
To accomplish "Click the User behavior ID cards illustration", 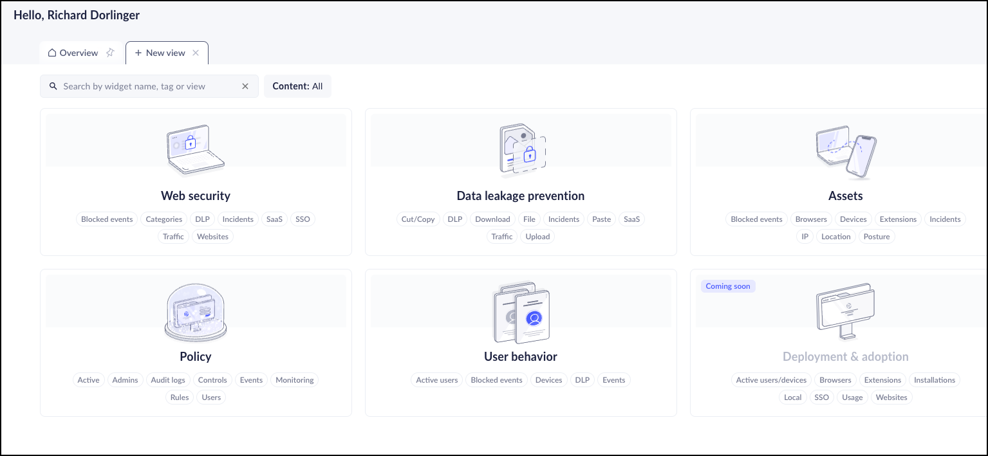I will pyautogui.click(x=521, y=313).
